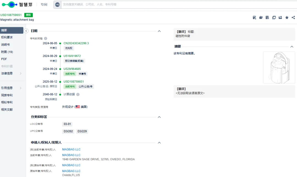
Task: Collapse the 申请人/权利人/发明人 section
Action: [159, 143]
